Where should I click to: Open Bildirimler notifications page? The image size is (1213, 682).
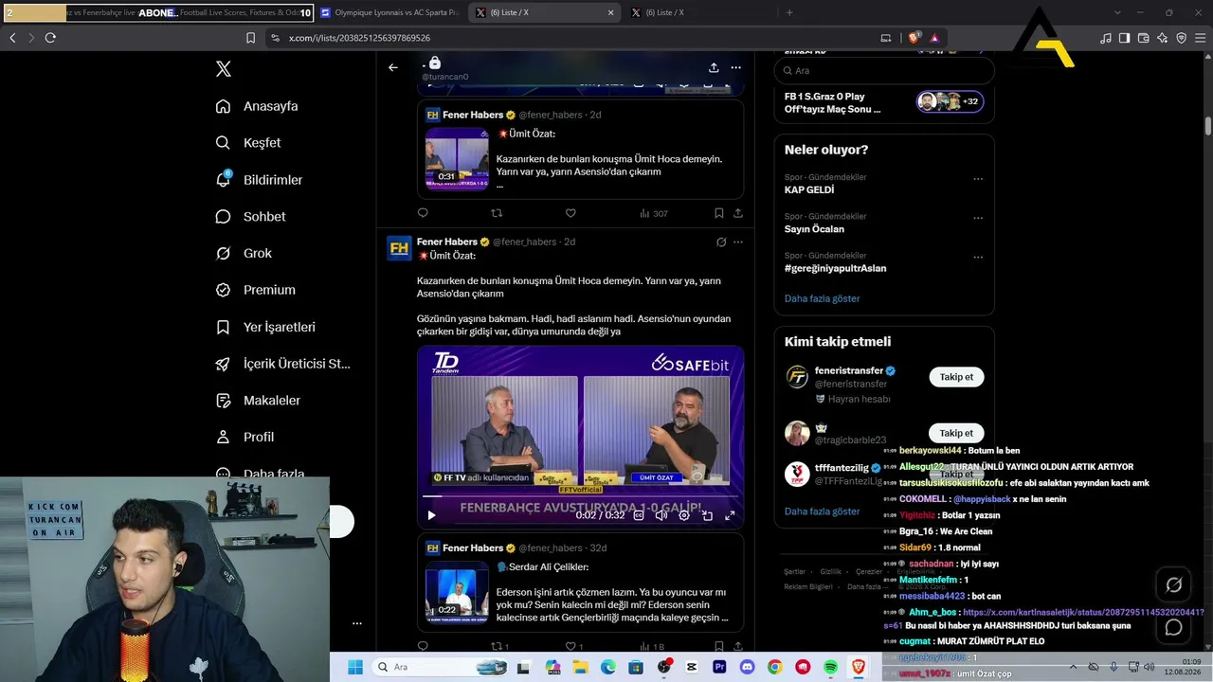coord(259,180)
